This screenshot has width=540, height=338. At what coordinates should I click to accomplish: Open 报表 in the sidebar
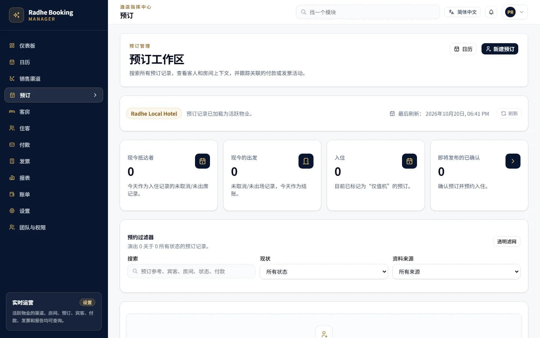[x=54, y=178]
